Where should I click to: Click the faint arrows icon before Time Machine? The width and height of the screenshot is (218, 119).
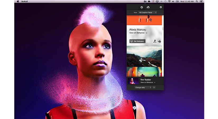pyautogui.click(x=161, y=1)
